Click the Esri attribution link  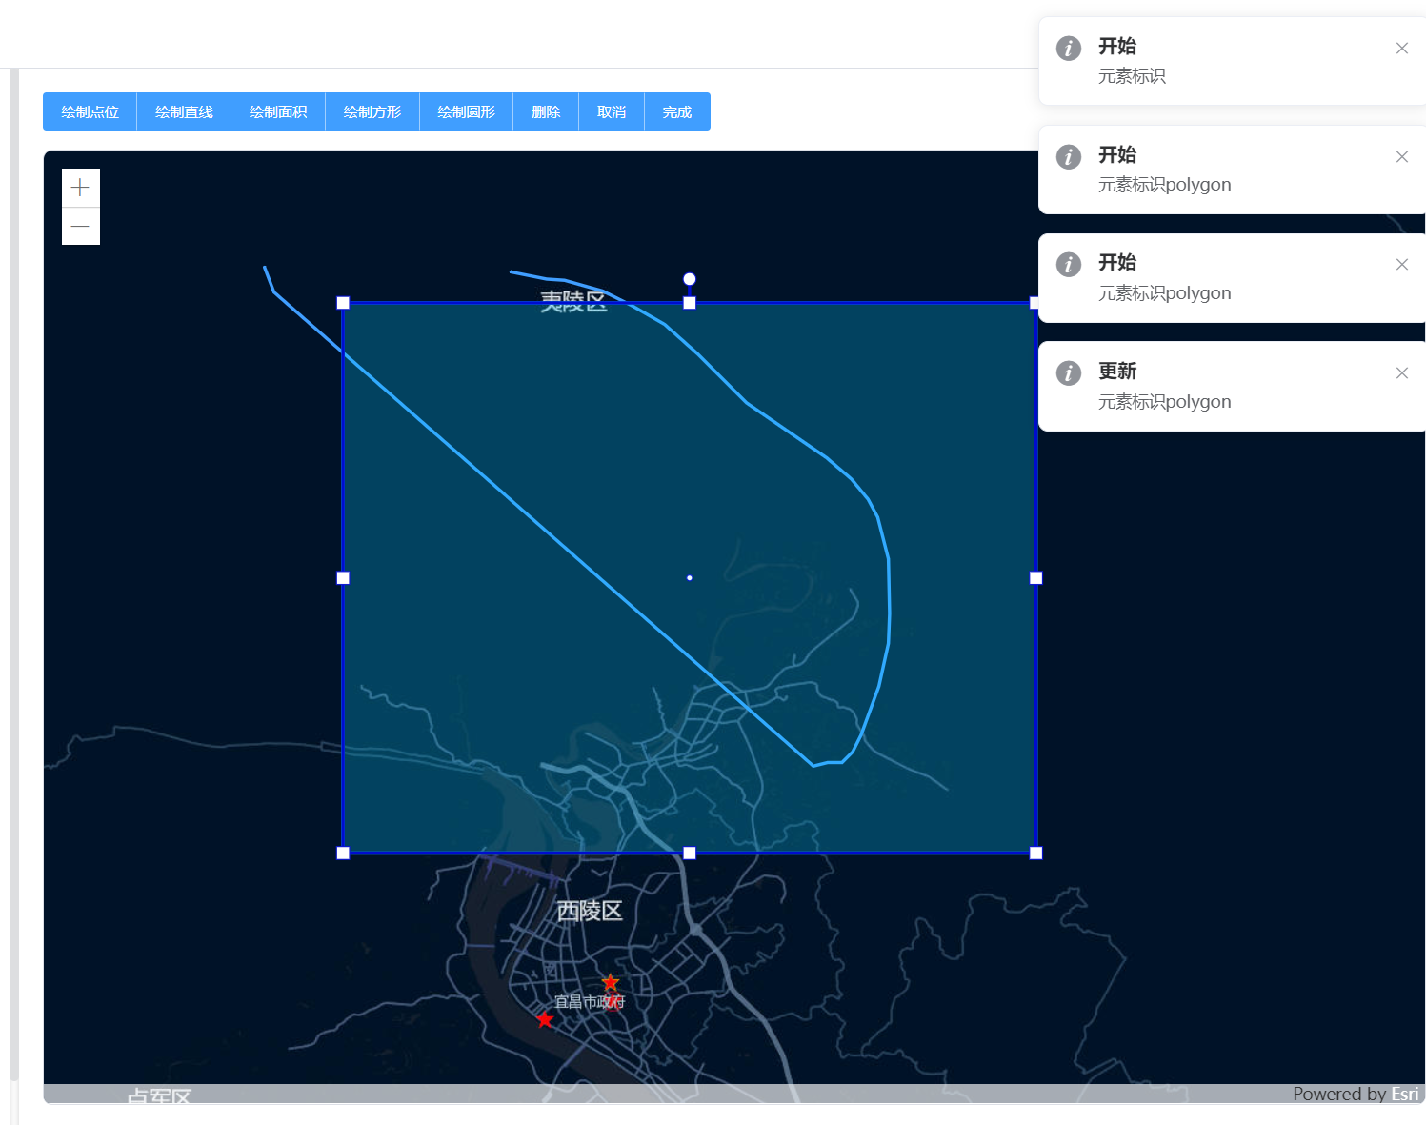[1405, 1094]
